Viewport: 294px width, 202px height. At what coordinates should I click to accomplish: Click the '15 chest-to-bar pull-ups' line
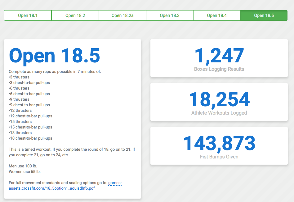click(30, 127)
